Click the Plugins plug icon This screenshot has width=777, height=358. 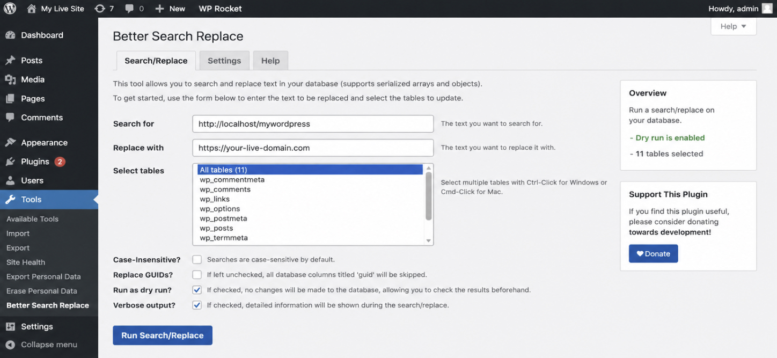[10, 162]
